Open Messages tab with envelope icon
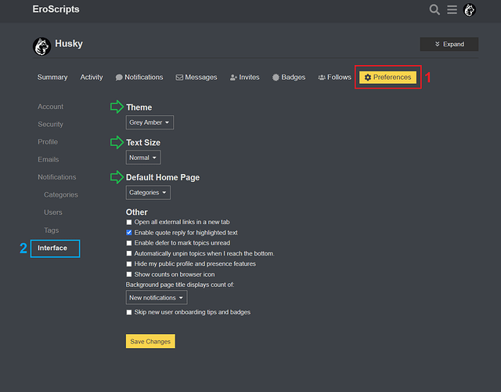The height and width of the screenshot is (392, 501). pyautogui.click(x=196, y=77)
